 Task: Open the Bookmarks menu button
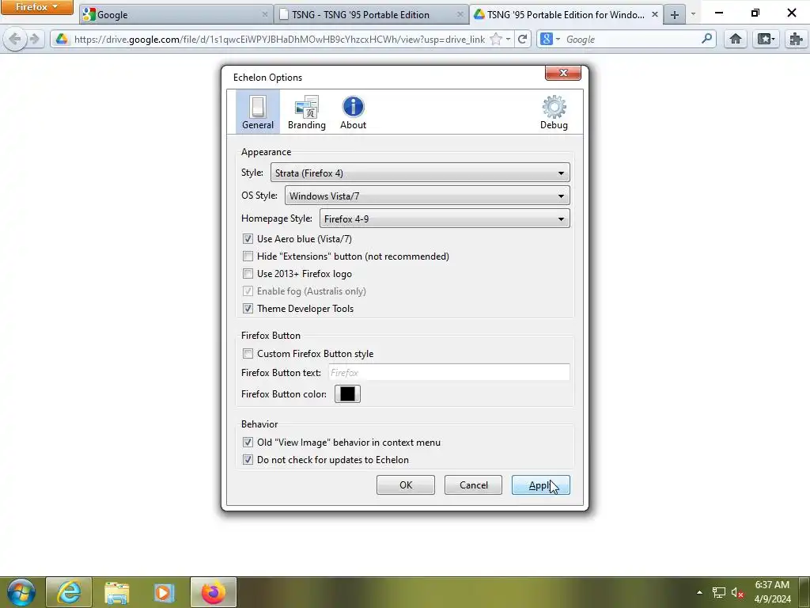765,39
